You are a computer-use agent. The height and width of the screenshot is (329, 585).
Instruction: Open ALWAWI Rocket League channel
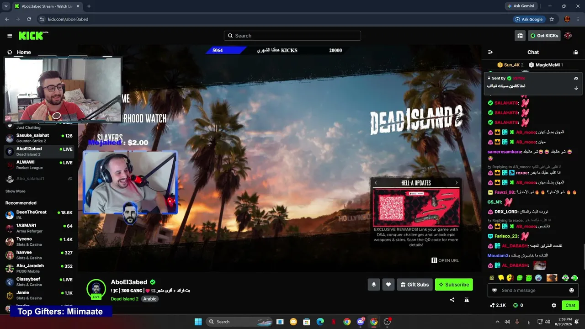tap(39, 165)
